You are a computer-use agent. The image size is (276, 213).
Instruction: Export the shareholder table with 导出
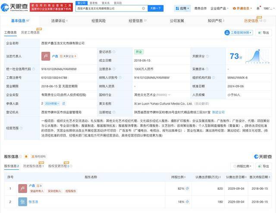click(x=263, y=166)
